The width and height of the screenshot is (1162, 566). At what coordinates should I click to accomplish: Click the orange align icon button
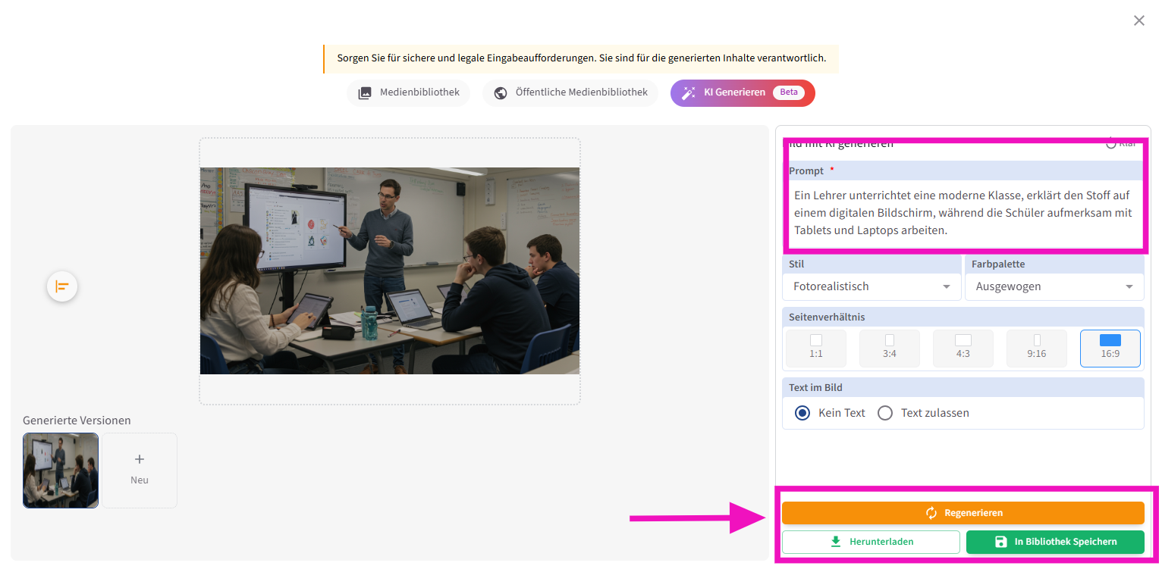[62, 286]
